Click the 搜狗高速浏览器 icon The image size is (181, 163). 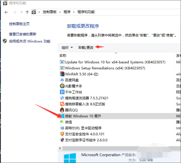[x=62, y=98]
